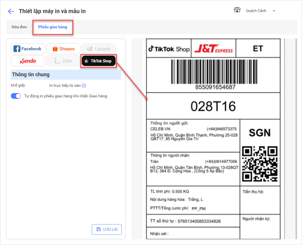The height and width of the screenshot is (245, 302).
Task: Click the preview panel vertical scrollbar
Action: [x=296, y=139]
